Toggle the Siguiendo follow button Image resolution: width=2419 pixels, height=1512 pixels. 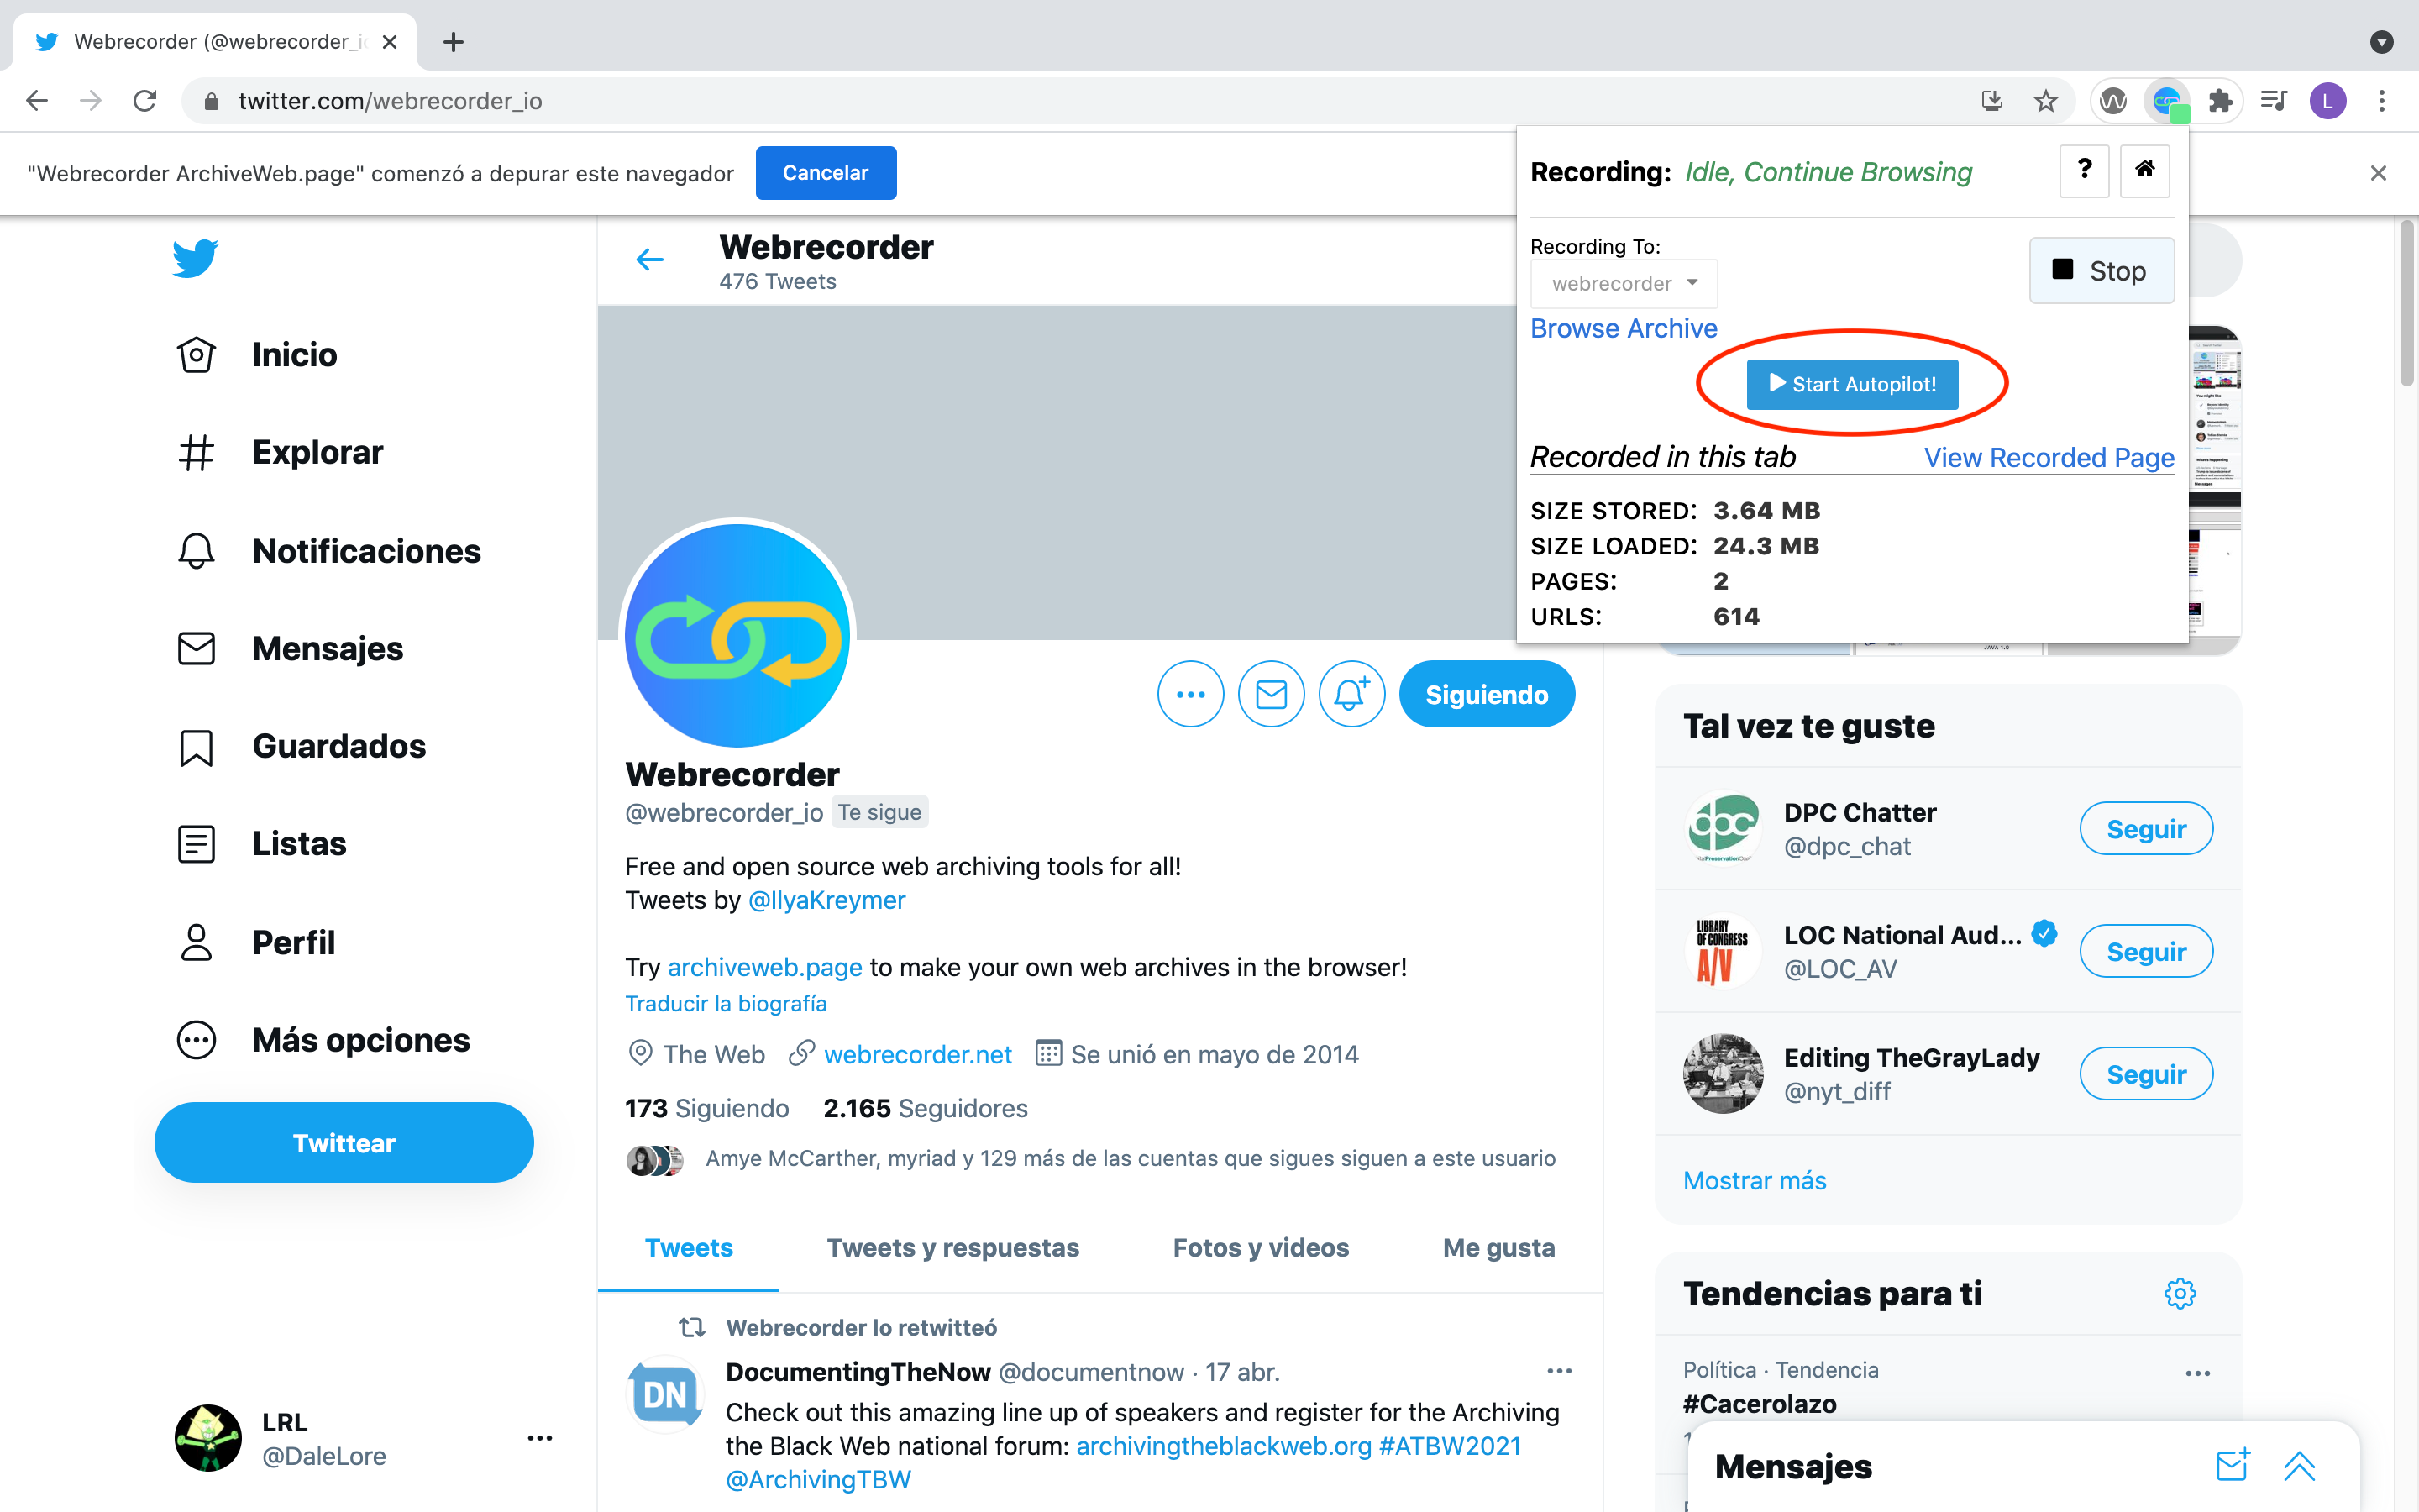(1486, 693)
